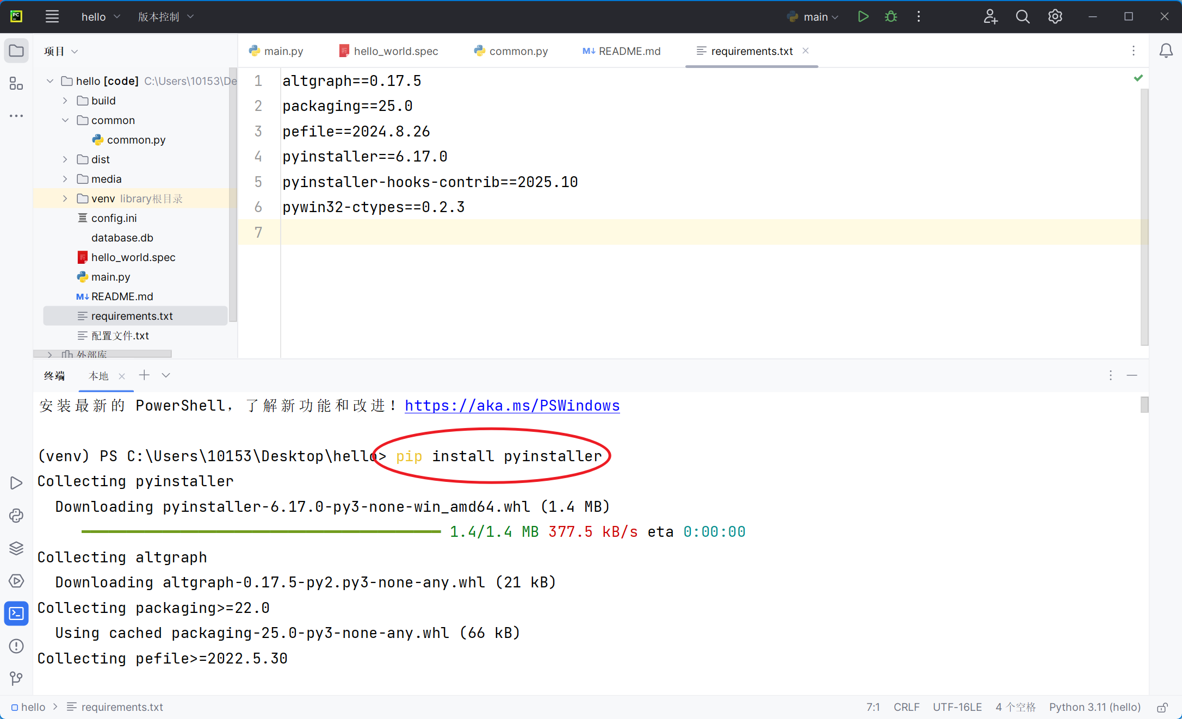Viewport: 1182px width, 719px height.
Task: Expand the build folder
Action: pos(65,100)
